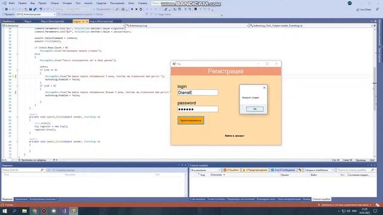Open the Правка menu
The image size is (383, 215).
[22, 3]
